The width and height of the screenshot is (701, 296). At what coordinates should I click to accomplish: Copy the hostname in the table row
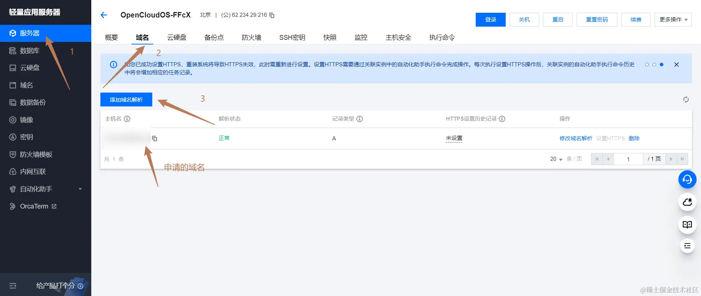(155, 139)
